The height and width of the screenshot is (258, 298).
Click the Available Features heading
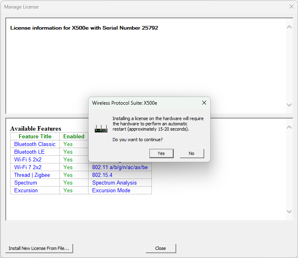(36, 129)
